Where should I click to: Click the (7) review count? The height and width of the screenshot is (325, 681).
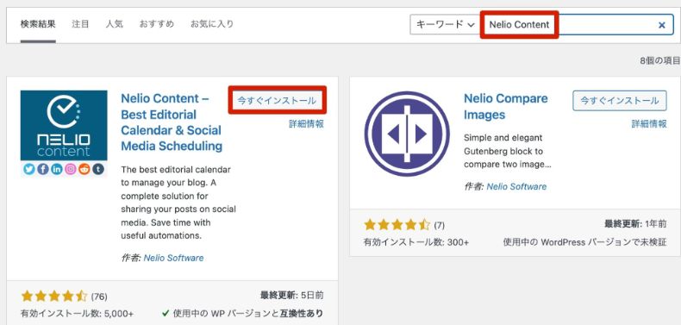[x=439, y=225]
